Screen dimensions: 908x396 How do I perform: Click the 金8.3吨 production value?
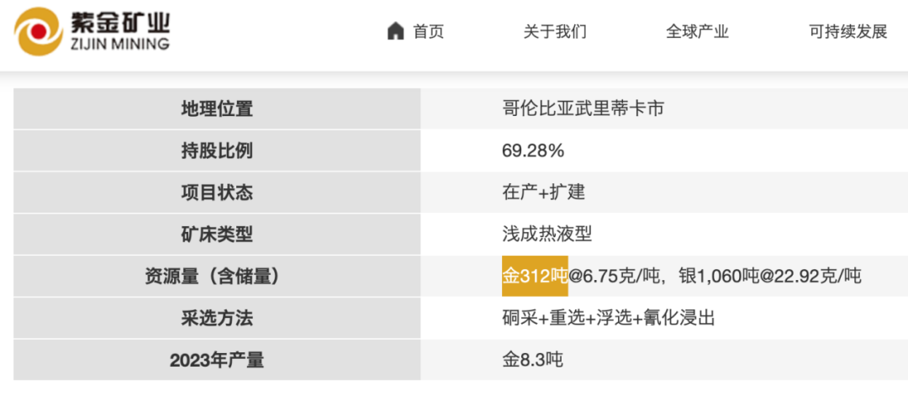tap(532, 360)
